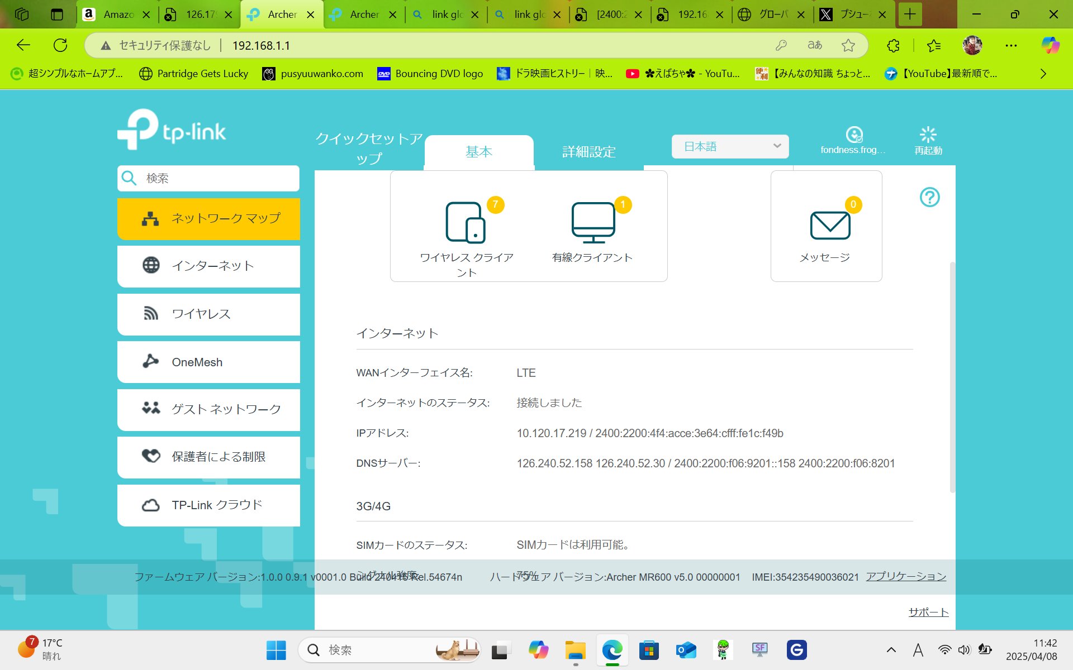Show more bookmarks with chevron arrow

coord(1043,74)
